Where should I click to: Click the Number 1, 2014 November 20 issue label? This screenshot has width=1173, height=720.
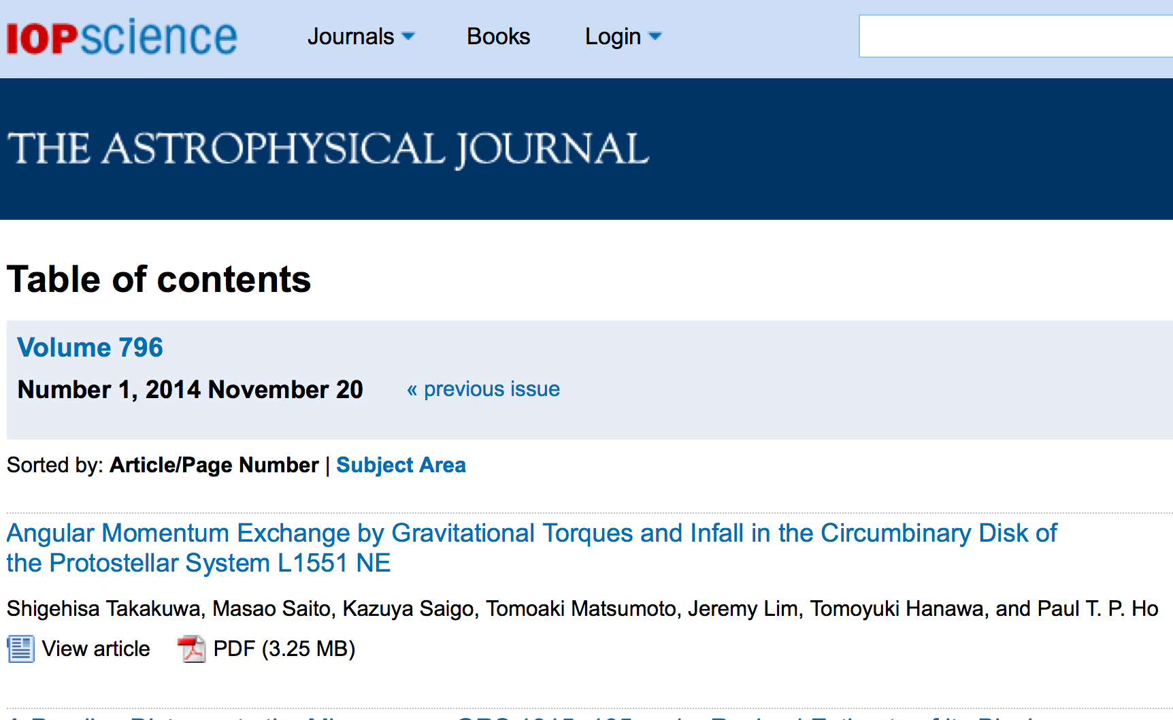coord(191,389)
